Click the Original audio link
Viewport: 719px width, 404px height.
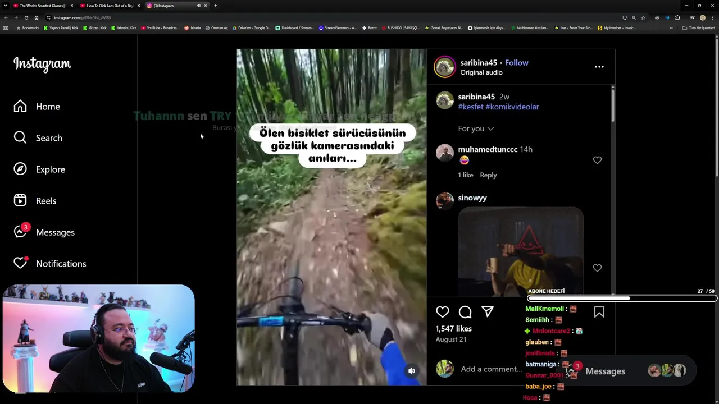coord(481,72)
